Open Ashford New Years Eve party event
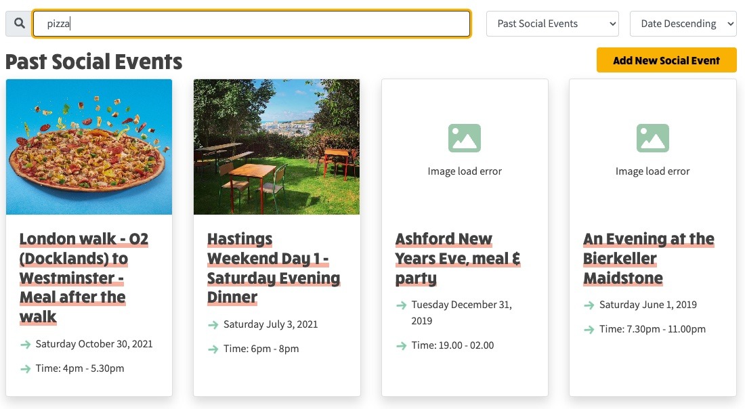 point(458,258)
